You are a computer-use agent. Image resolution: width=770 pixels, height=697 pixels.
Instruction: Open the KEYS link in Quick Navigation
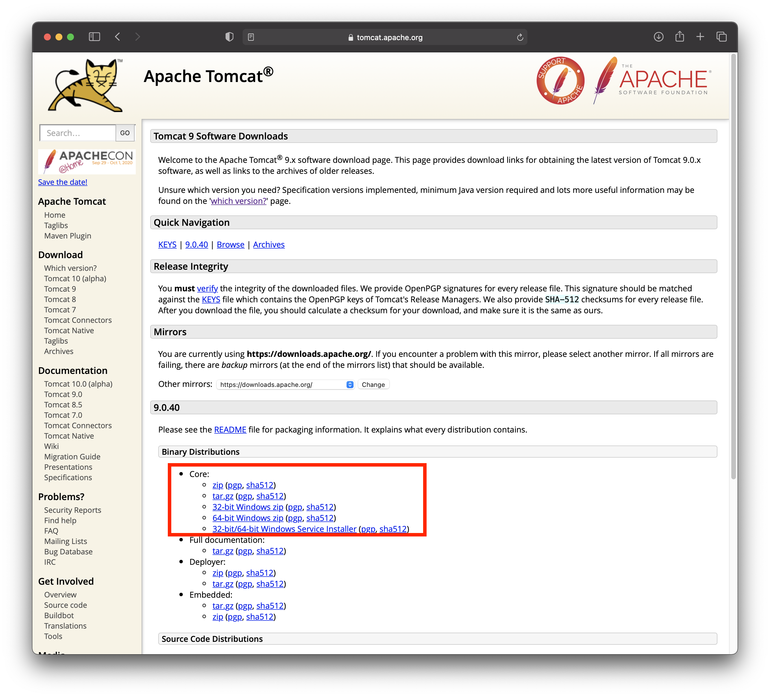point(167,245)
